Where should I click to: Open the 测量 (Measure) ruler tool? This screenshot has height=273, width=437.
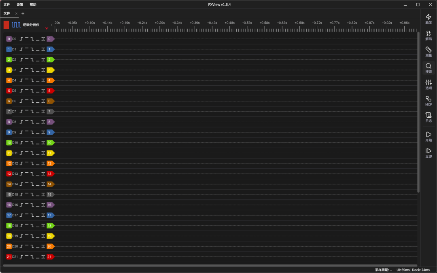point(429,52)
